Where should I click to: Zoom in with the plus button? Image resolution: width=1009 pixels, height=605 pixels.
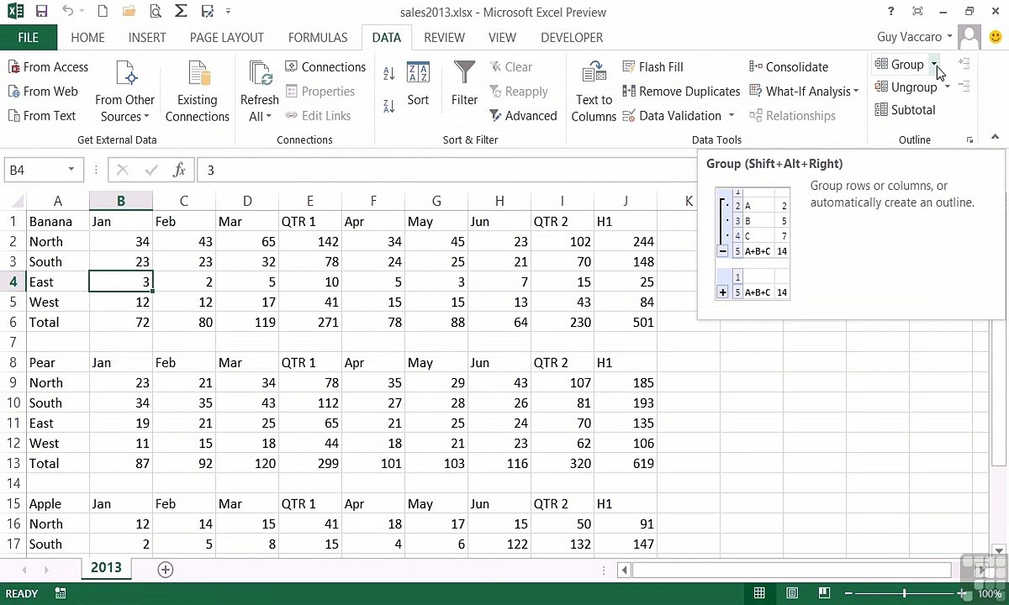pos(963,593)
